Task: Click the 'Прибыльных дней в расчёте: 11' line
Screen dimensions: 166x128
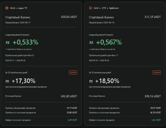Action: point(104,55)
